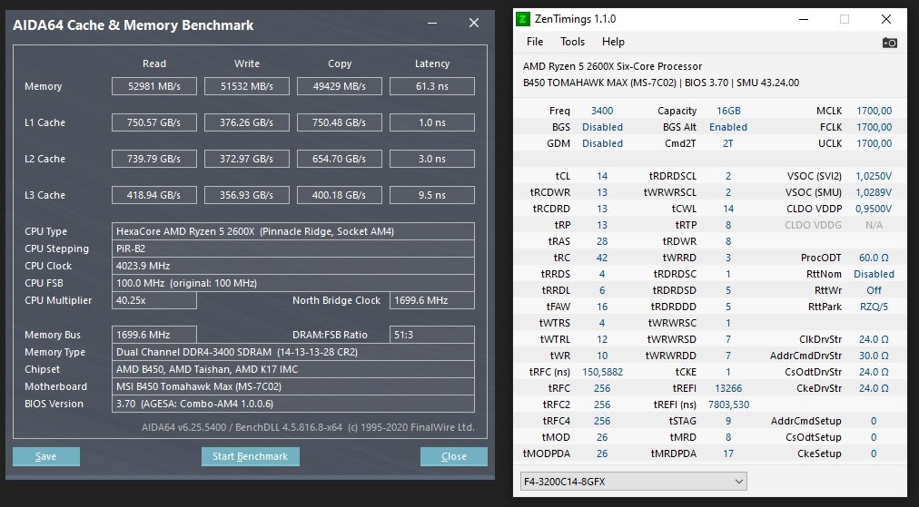Viewport: 919px width, 507px height.
Task: Click Motherboard MSI B450 Tomahawk Max field
Action: click(x=293, y=386)
